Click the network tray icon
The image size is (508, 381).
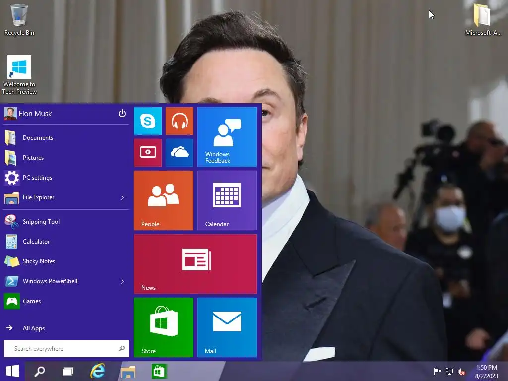[449, 371]
